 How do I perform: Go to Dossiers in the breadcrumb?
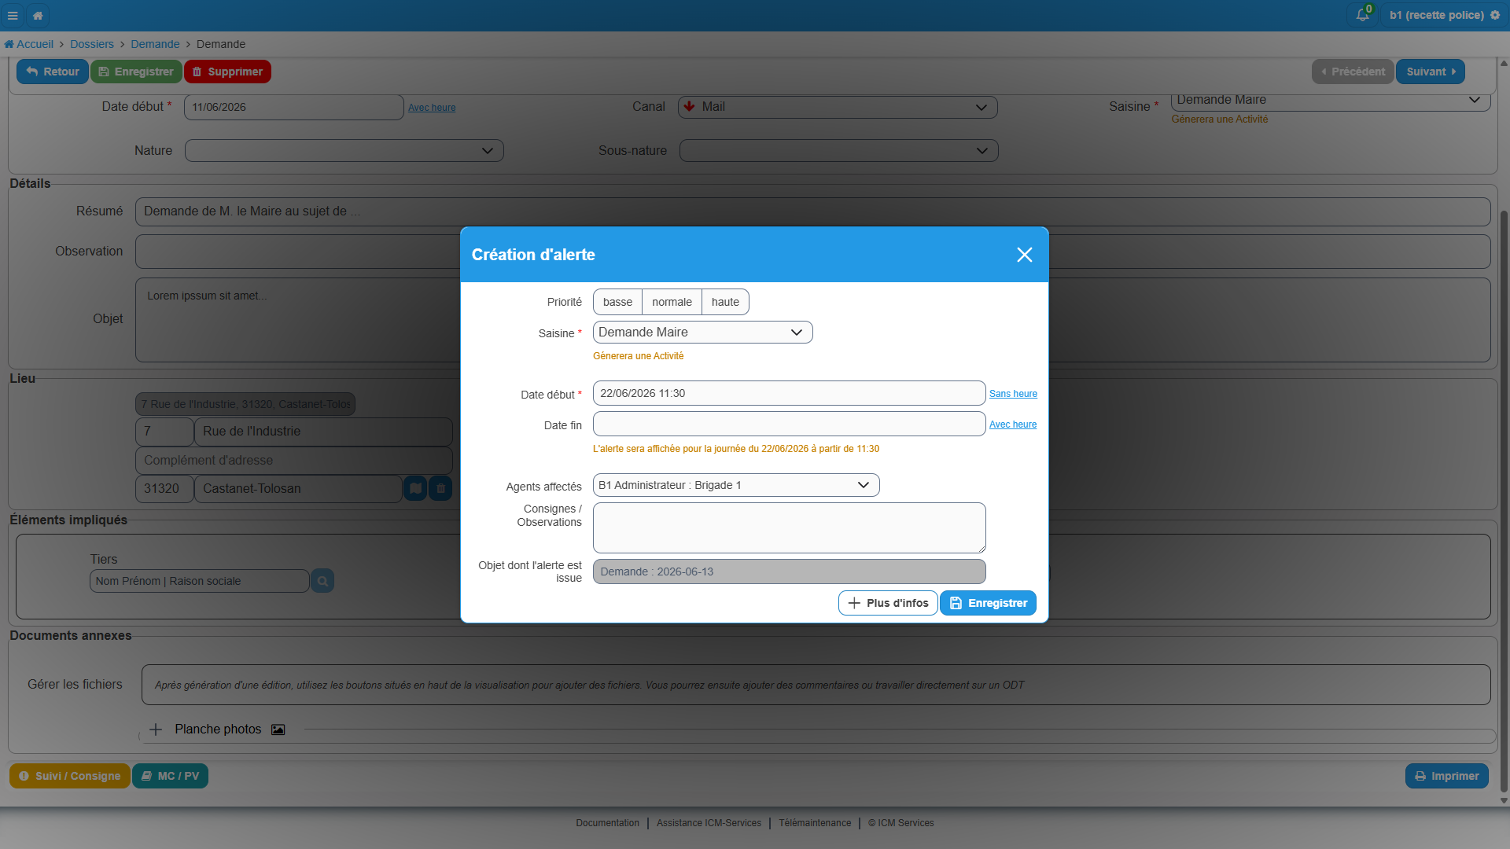[x=92, y=44]
